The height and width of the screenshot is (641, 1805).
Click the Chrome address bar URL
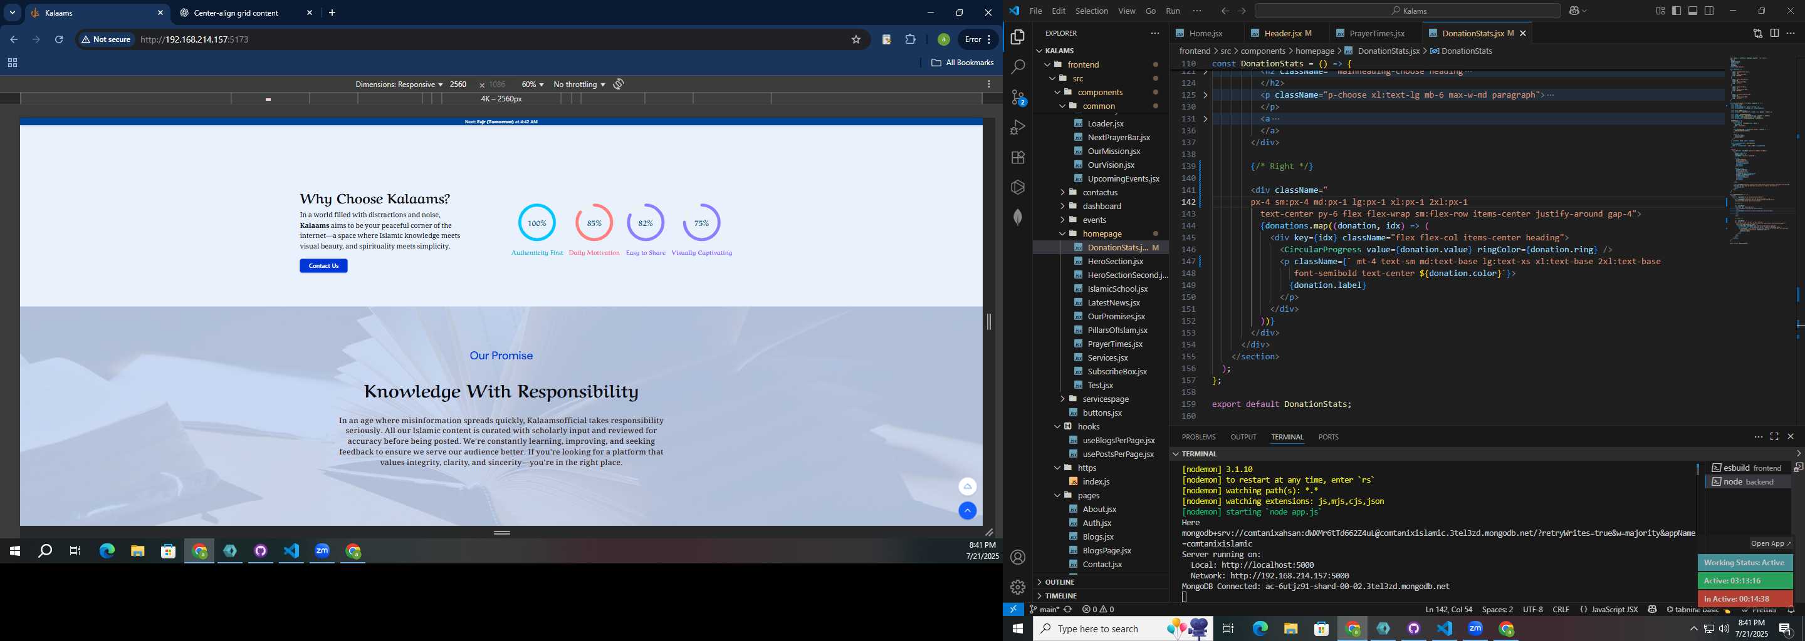coord(195,40)
